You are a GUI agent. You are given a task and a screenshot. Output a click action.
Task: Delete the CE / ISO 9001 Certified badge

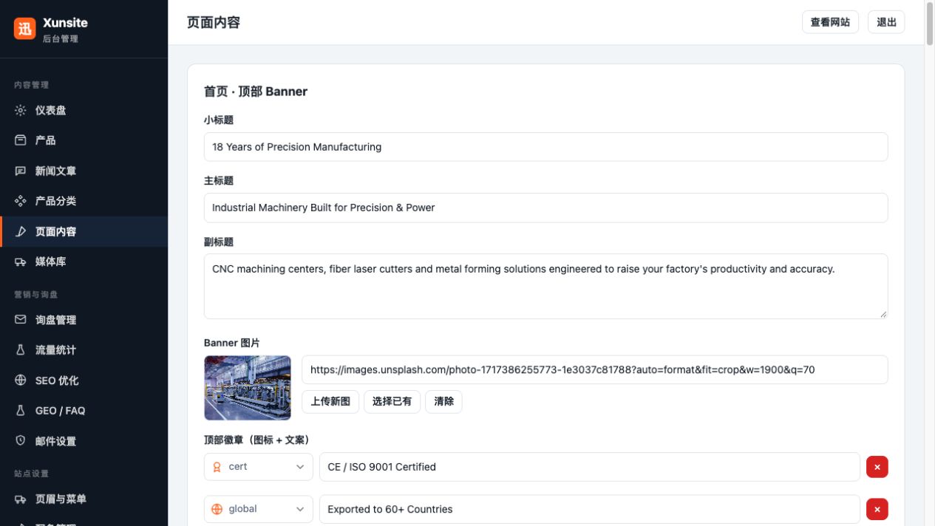(877, 467)
